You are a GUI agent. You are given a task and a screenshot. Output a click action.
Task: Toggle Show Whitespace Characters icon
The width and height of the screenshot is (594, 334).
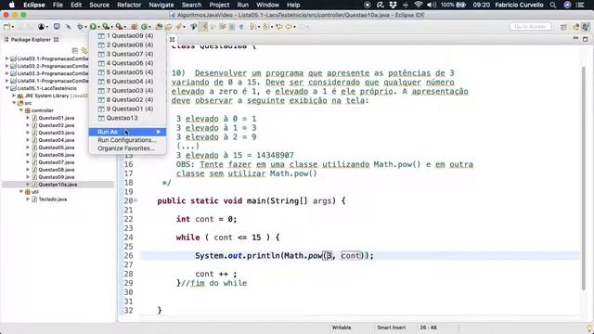coord(241,27)
